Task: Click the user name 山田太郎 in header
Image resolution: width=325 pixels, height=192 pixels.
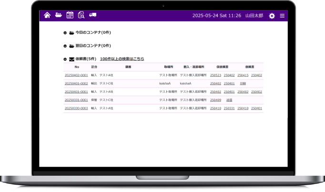Action: [x=254, y=16]
